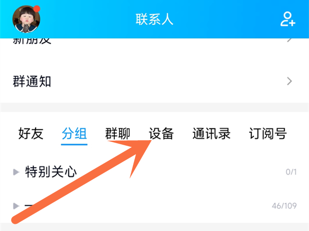Tap the add contact icon
Image resolution: width=309 pixels, height=231 pixels.
coord(288,19)
